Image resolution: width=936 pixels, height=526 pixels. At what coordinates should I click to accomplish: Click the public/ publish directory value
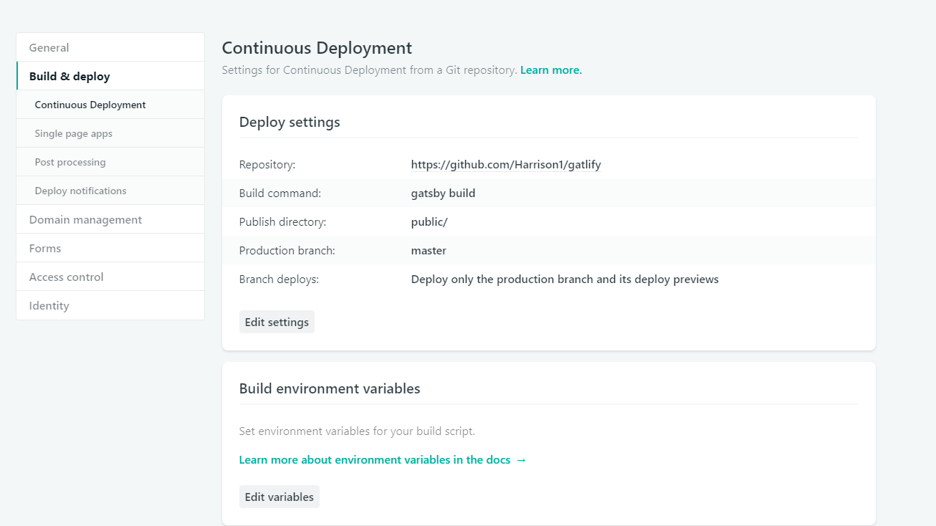pyautogui.click(x=429, y=222)
